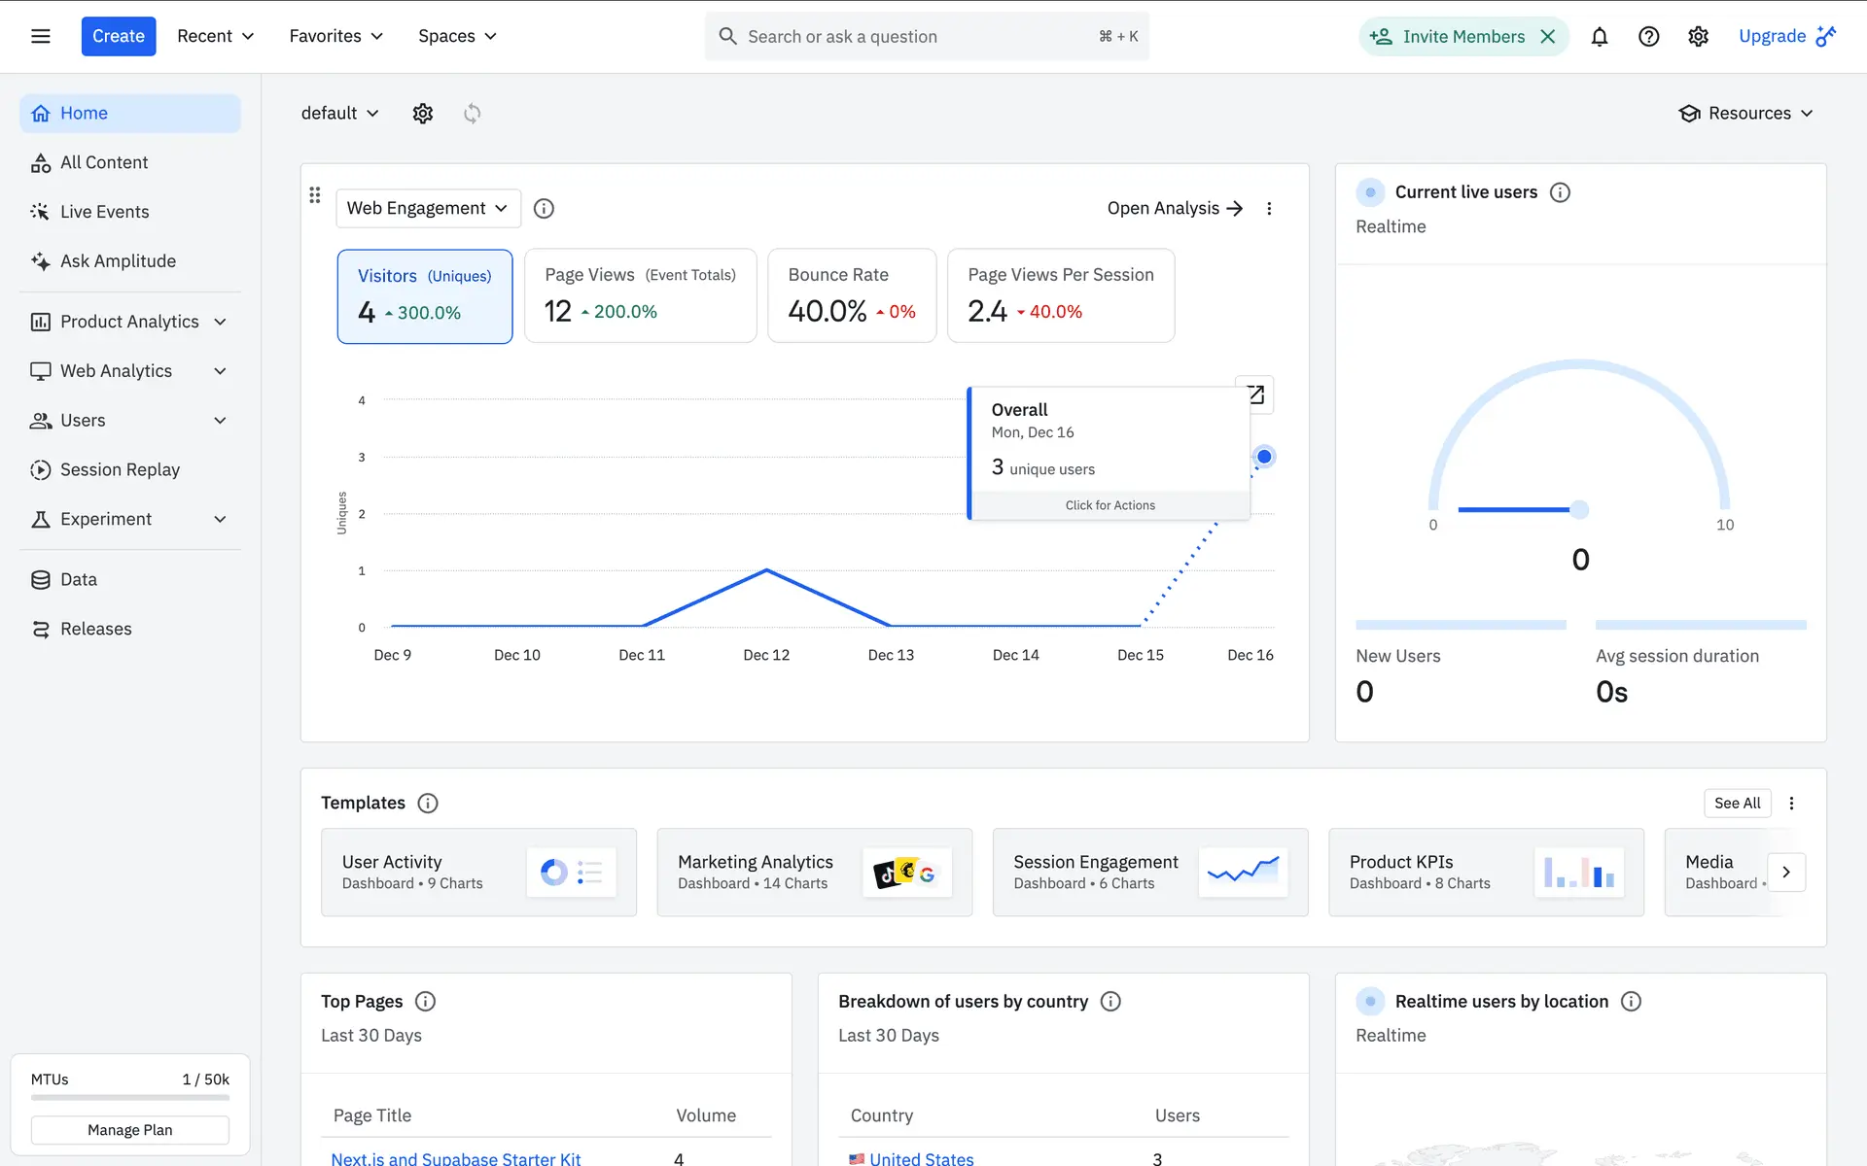
Task: Click the notifications bell icon
Action: (1599, 37)
